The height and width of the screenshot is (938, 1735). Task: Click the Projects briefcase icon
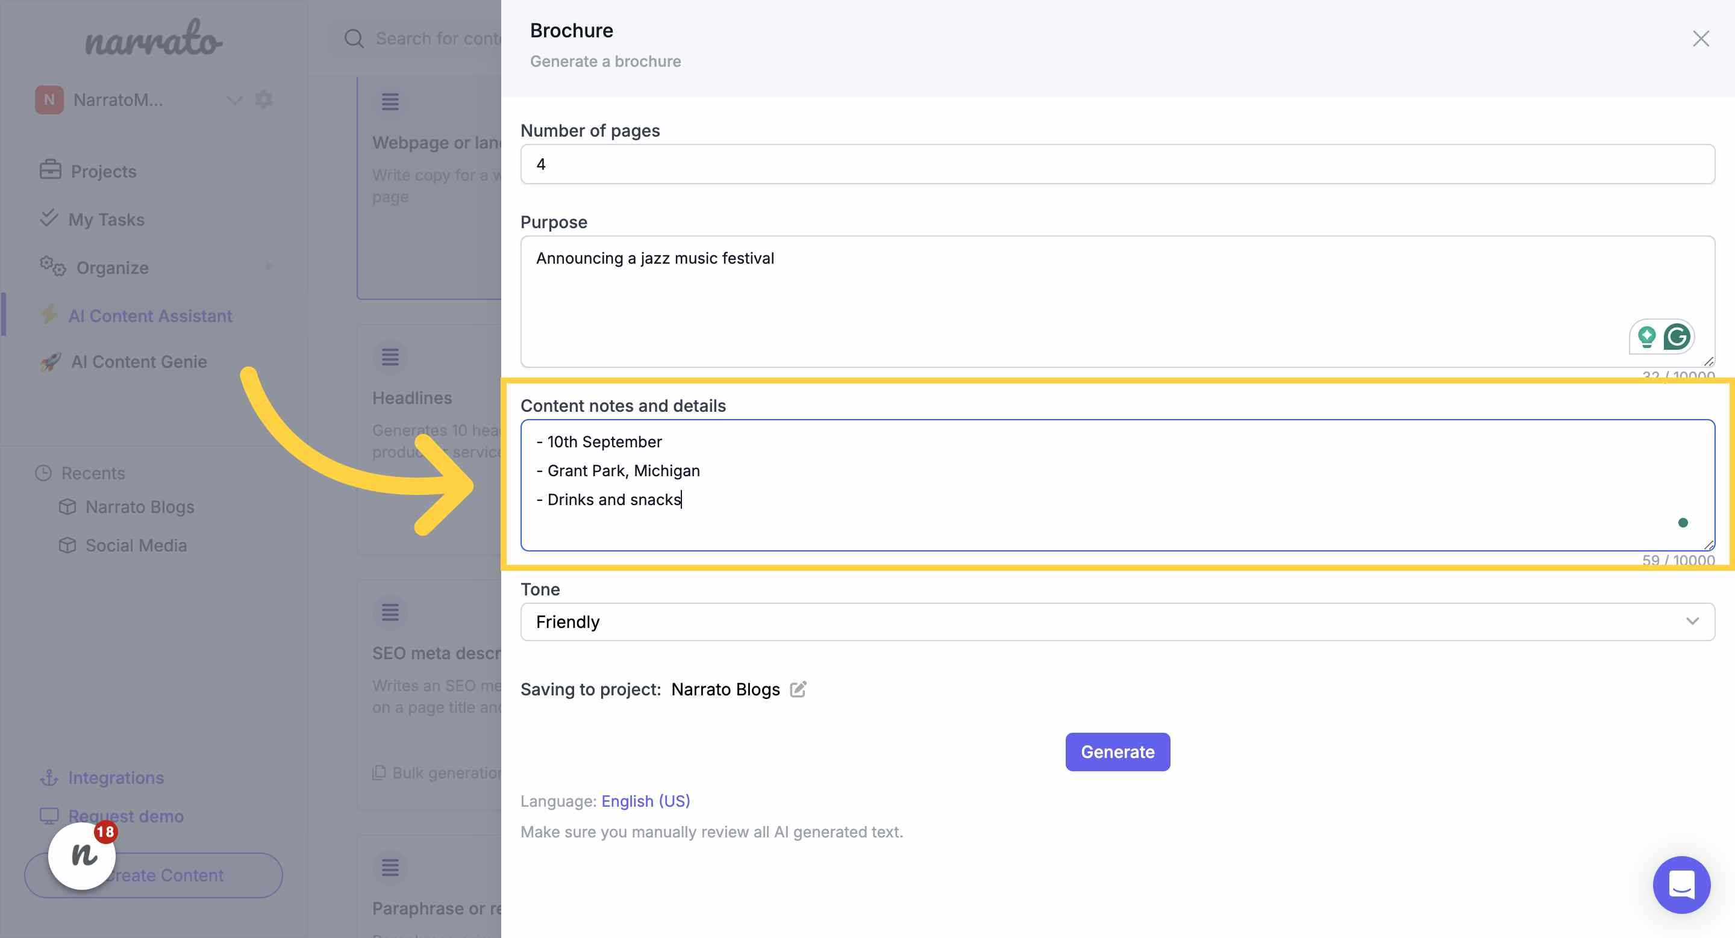(x=50, y=169)
